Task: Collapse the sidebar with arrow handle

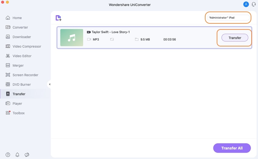Action: click(x=49, y=84)
